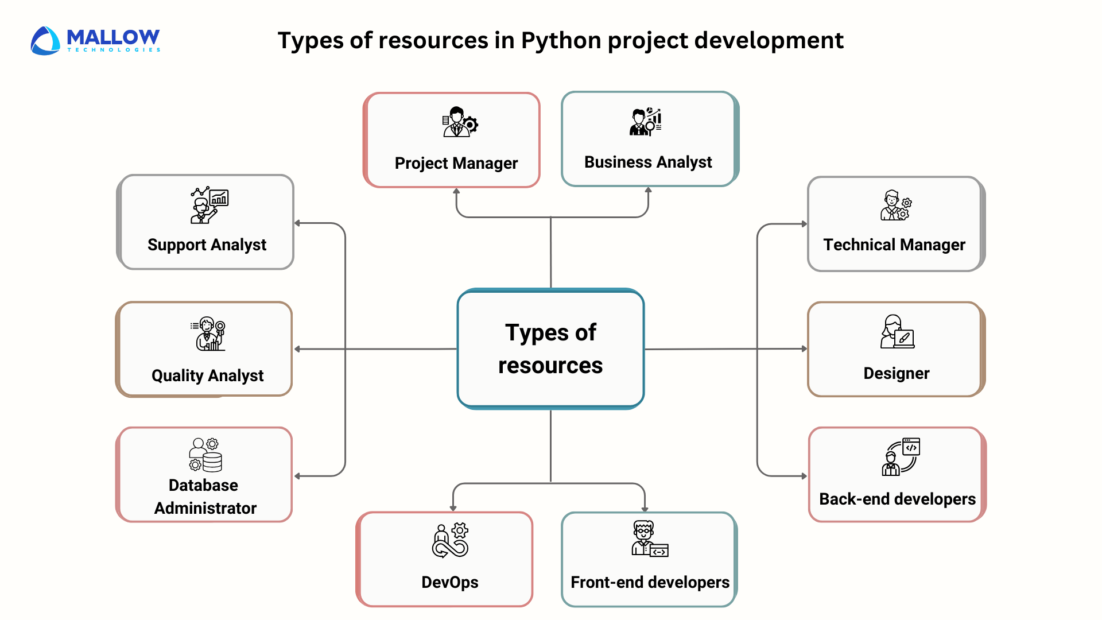Click the DevOps label text
Image resolution: width=1102 pixels, height=620 pixels.
click(449, 582)
